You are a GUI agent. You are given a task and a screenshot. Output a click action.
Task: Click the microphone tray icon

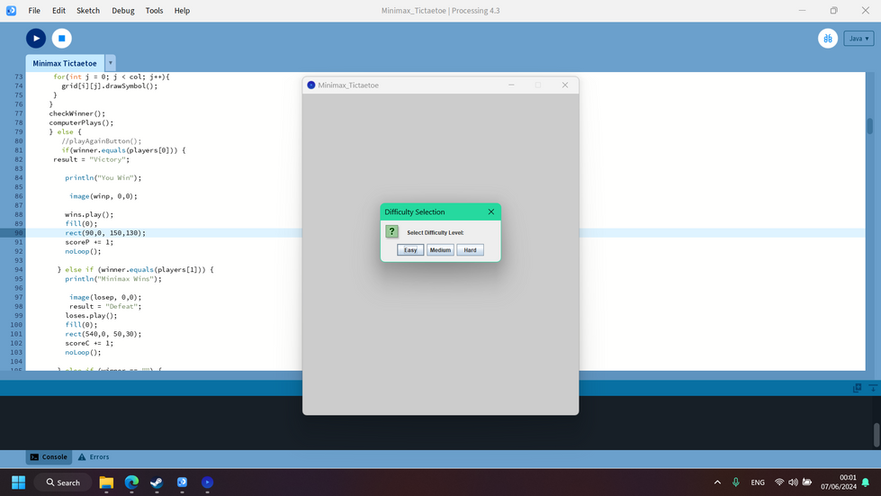pyautogui.click(x=735, y=482)
